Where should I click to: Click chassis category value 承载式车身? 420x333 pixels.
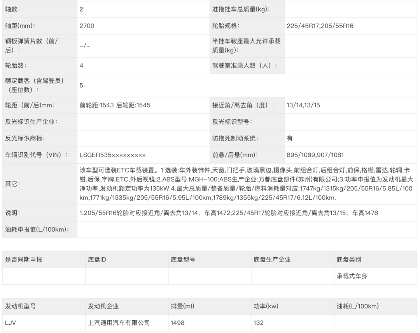352,276
